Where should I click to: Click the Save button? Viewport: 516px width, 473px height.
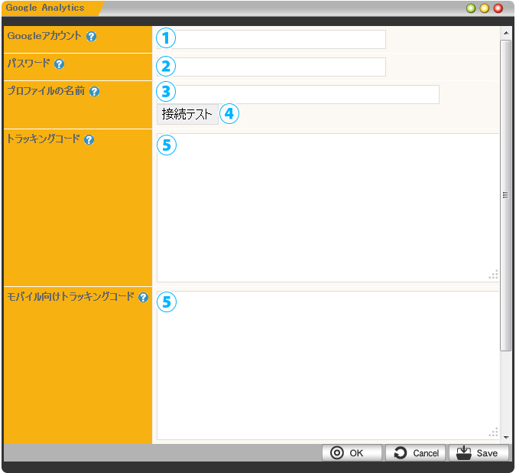pos(479,453)
